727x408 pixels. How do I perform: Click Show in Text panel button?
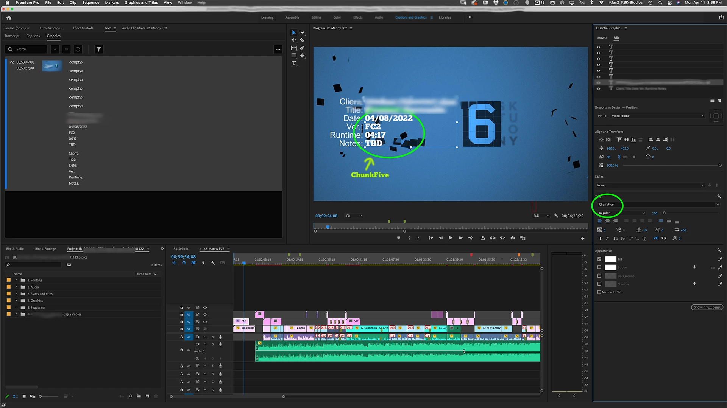pyautogui.click(x=707, y=307)
